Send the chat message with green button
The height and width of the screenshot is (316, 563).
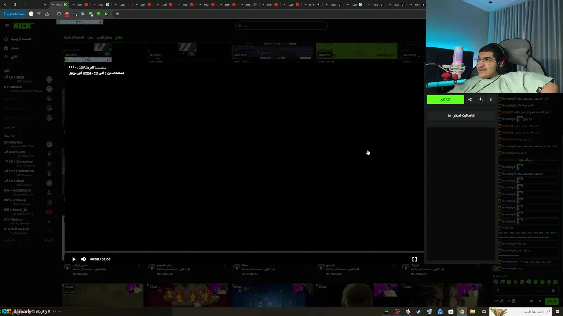pos(551,301)
